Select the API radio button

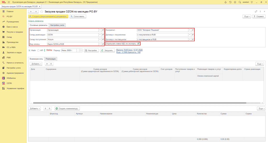(38, 50)
